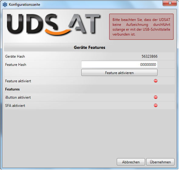Viewport: 179px width, 170px height.
Task: Click the snowflake app icon in title bar
Action: pos(5,5)
